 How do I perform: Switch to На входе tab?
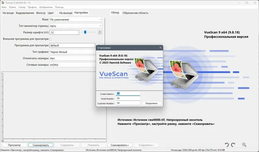pyautogui.click(x=8, y=13)
